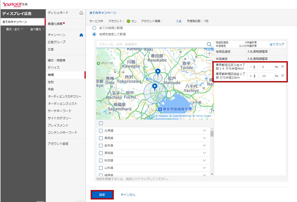
Task: Expand the 山形県 row chevron
Action: point(204,168)
